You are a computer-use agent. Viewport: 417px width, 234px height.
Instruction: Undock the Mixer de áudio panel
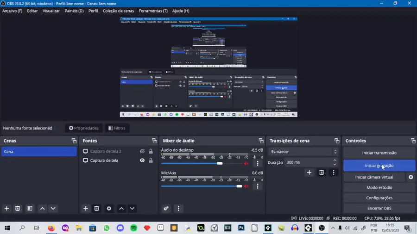(x=261, y=141)
